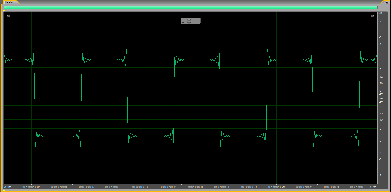Screen dimensions: 391x192
Task: Click the 00:00:00.16 ruler timestamp
Action: click(222, 187)
